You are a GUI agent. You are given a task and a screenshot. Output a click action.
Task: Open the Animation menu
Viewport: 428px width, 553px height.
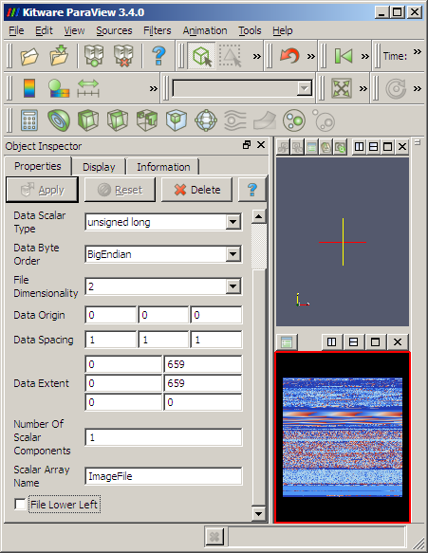[205, 30]
